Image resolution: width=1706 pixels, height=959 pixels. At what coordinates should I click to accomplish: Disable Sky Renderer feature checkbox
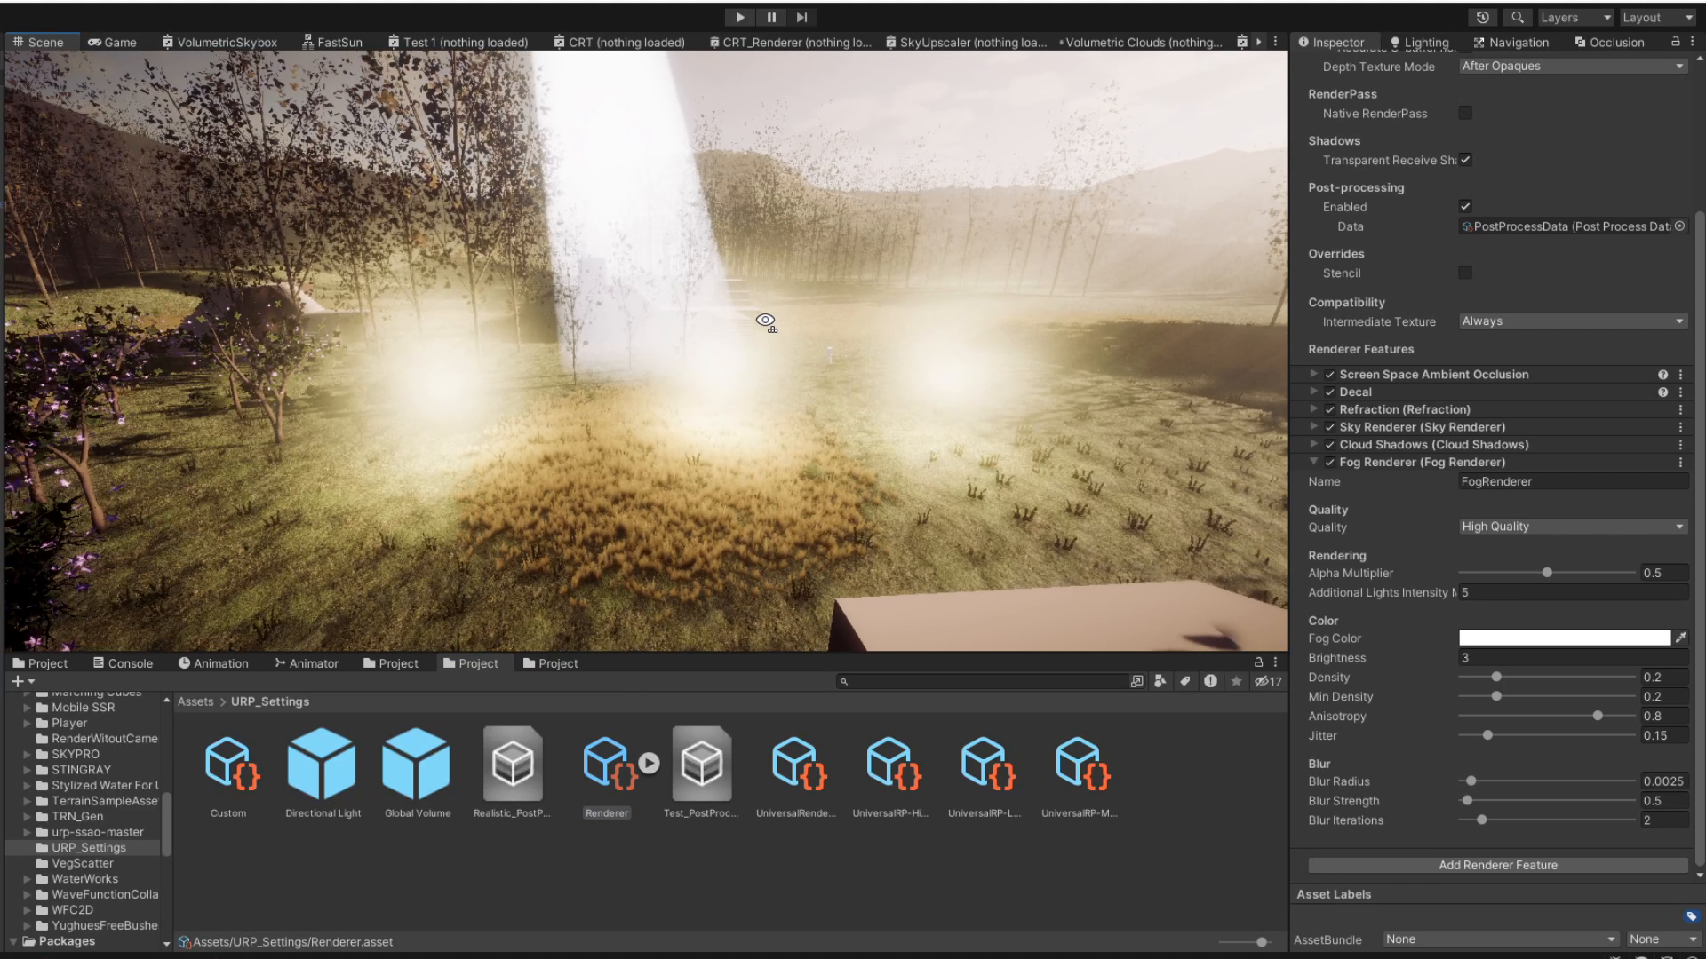(1330, 427)
